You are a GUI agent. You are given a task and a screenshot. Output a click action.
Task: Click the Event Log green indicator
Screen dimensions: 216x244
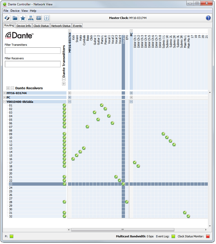[x=173, y=236]
